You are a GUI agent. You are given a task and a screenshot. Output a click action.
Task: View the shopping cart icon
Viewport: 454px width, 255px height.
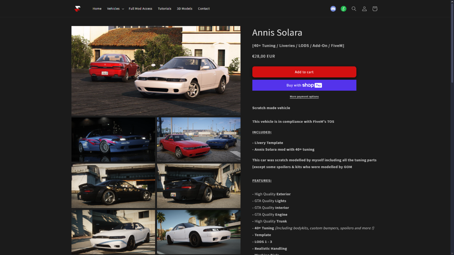coord(375,9)
